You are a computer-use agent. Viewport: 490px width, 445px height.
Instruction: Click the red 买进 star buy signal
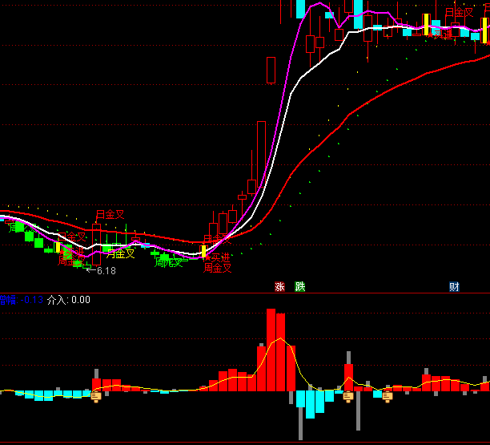click(216, 257)
